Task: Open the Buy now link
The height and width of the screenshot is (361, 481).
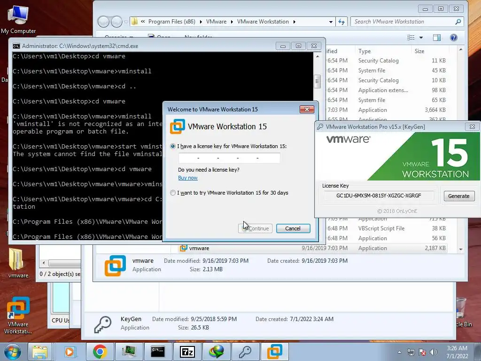Action: 188,178
